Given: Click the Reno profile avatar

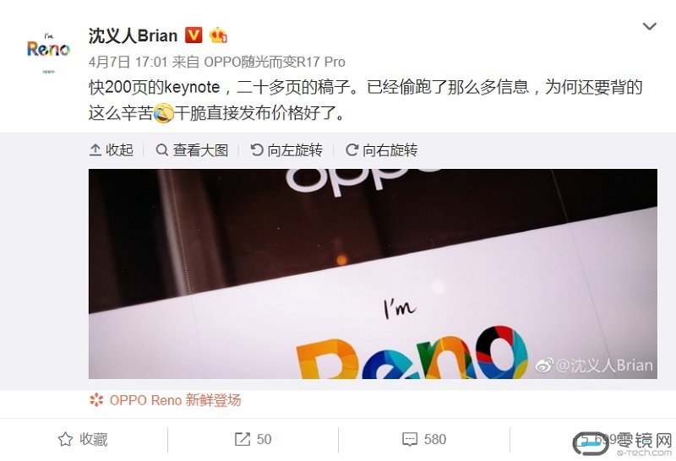Looking at the screenshot, I should 48,51.
